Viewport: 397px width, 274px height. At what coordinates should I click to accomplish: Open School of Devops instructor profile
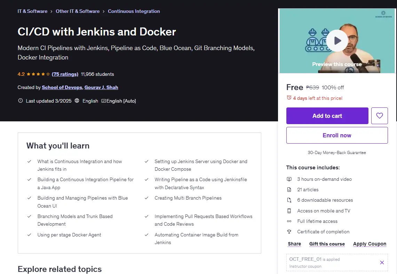point(62,87)
